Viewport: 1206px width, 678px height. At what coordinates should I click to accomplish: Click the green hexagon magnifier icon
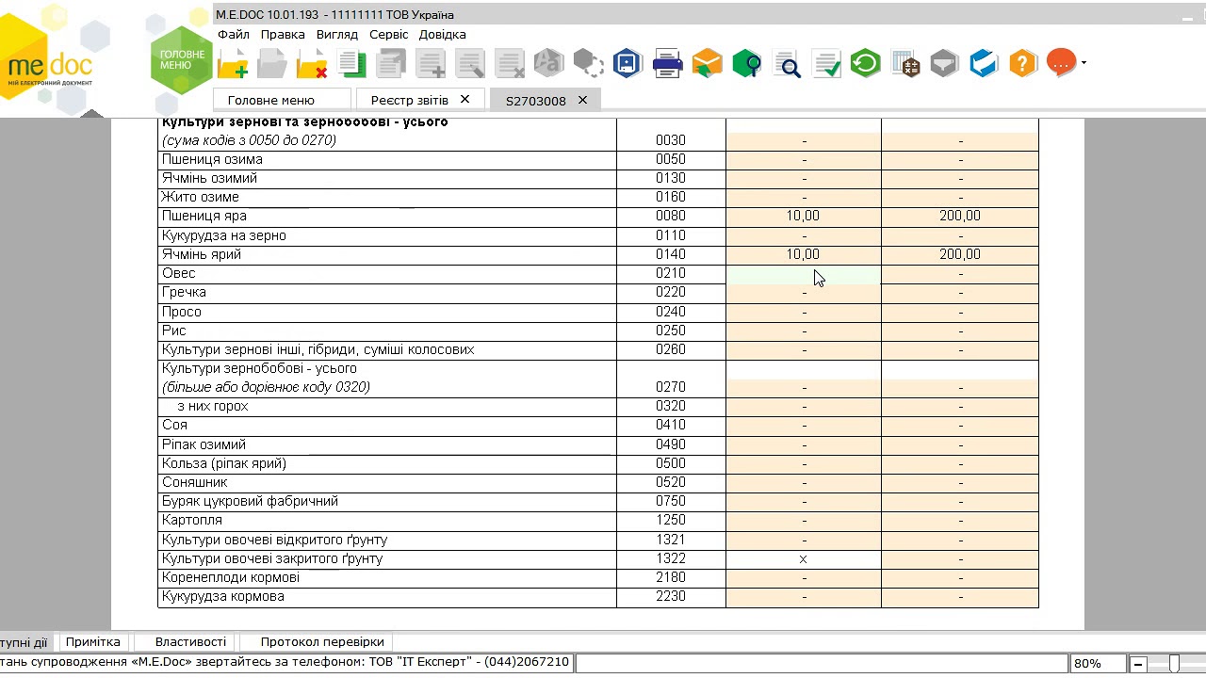tap(746, 64)
